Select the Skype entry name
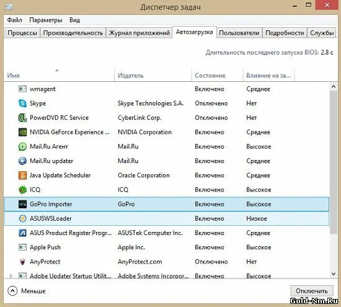341x307 pixels. [38, 104]
